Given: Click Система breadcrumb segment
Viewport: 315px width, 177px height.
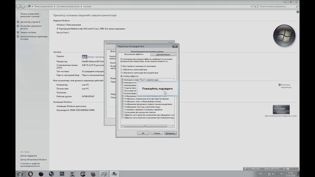Looking at the screenshot, I should coord(87,6).
